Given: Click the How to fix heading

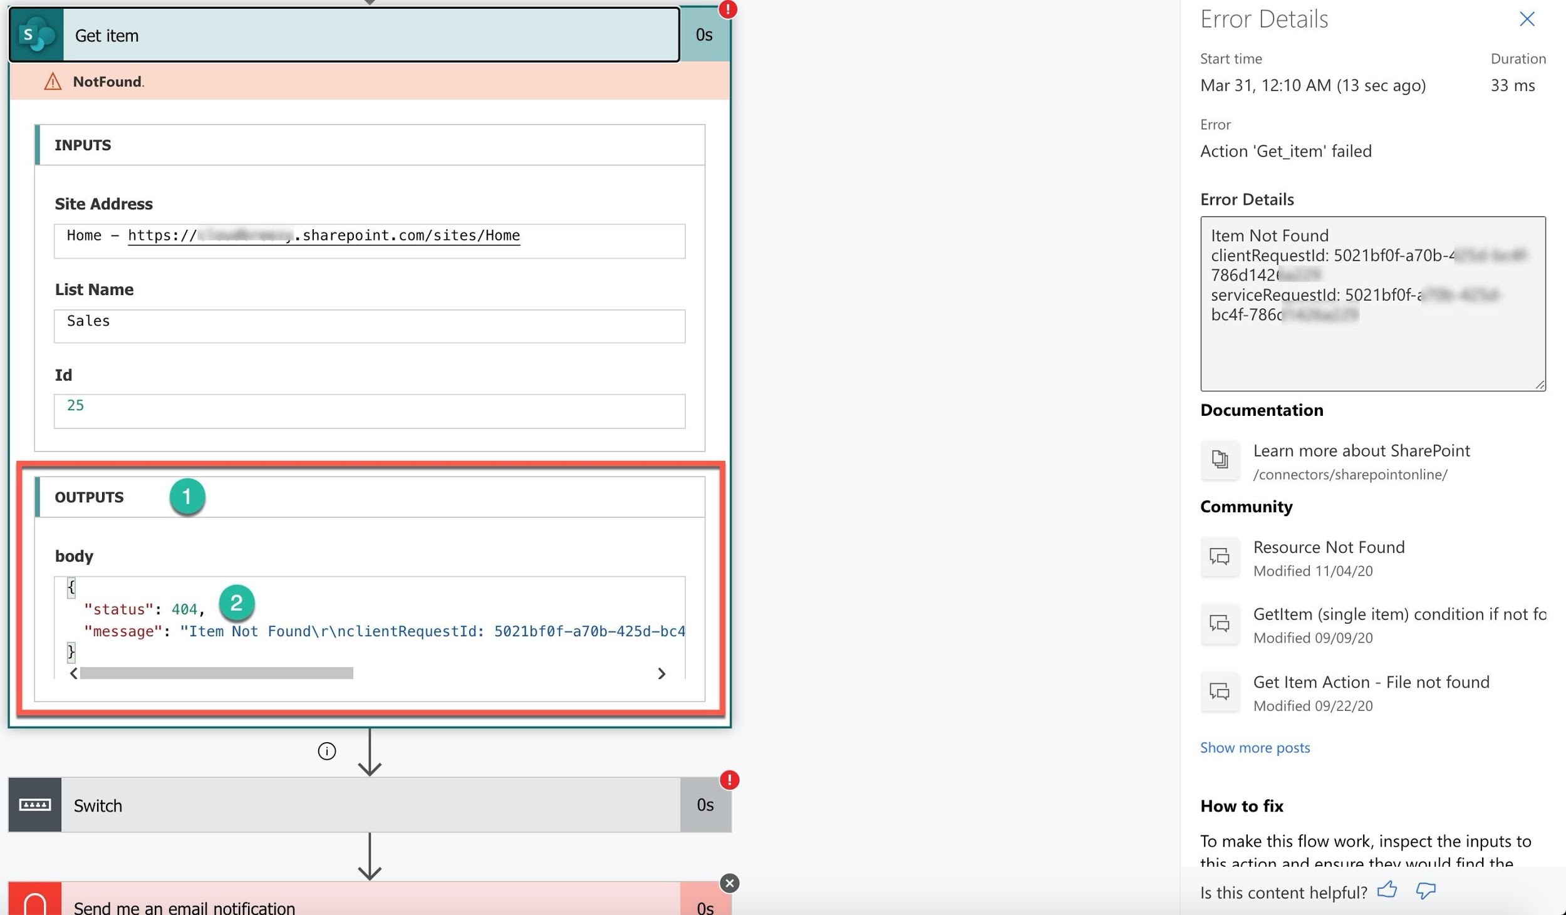Looking at the screenshot, I should [1242, 806].
